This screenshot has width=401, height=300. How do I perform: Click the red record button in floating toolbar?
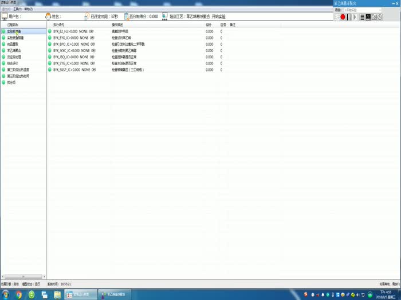point(343,17)
